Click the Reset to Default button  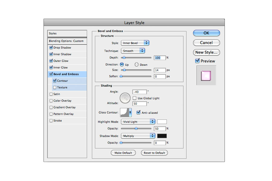(154, 153)
